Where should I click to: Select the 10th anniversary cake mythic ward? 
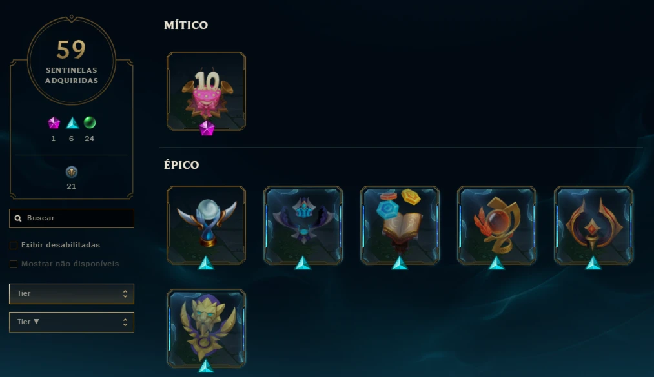click(x=206, y=91)
